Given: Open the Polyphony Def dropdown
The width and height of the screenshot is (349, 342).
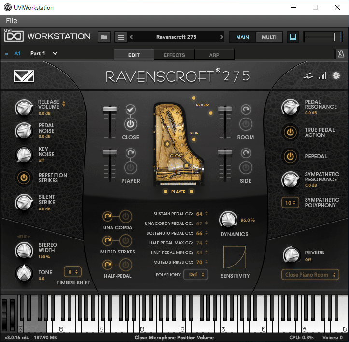Looking at the screenshot, I should point(196,275).
